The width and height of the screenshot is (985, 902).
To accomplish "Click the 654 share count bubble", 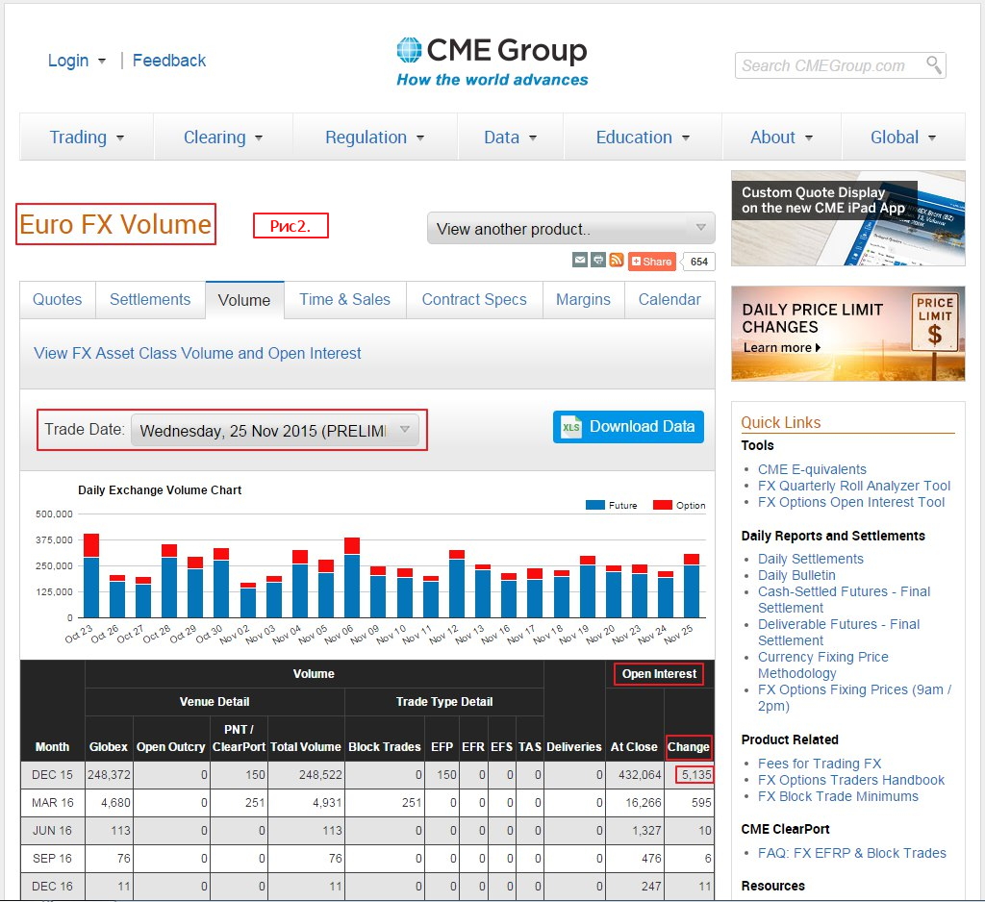I will (698, 262).
